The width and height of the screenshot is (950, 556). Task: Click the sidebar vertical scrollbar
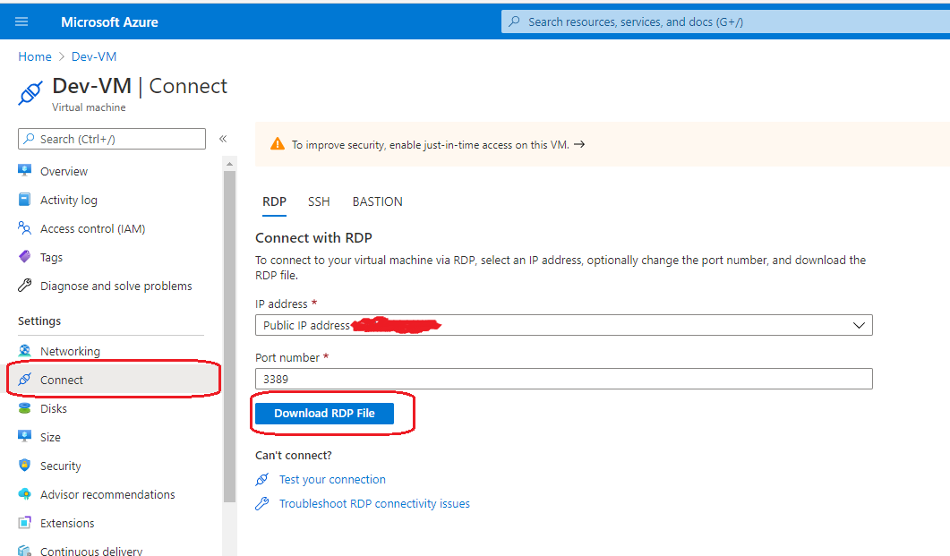[x=229, y=336]
